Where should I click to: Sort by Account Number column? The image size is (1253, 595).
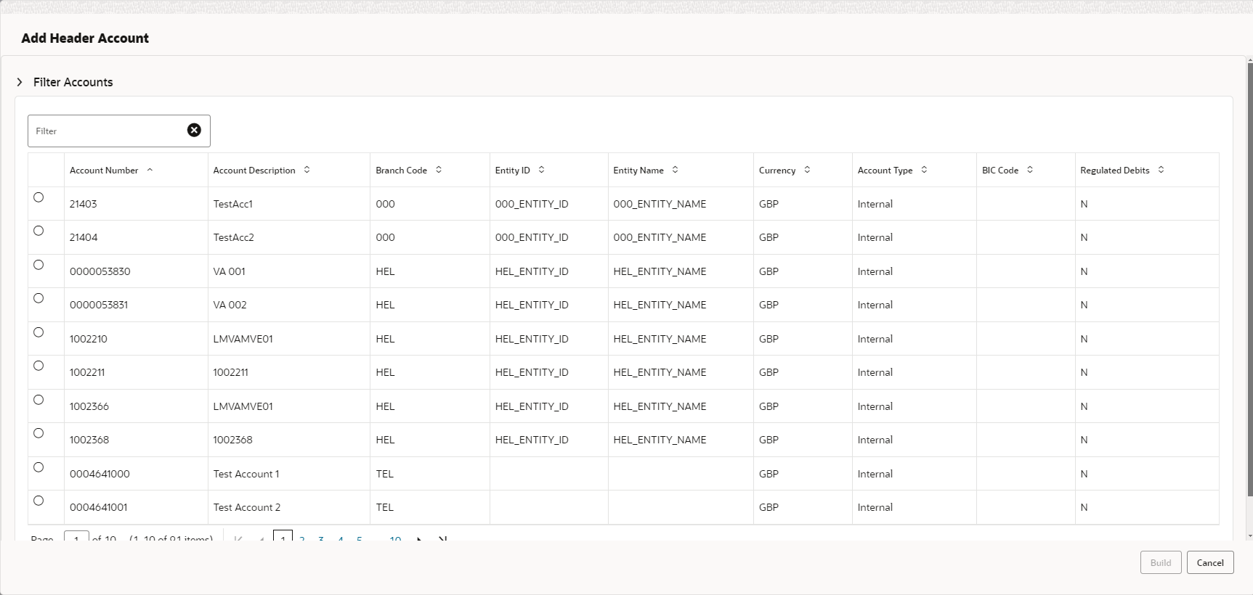(150, 170)
